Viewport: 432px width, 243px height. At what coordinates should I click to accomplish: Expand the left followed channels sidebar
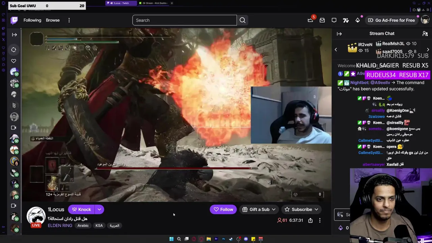point(14,34)
